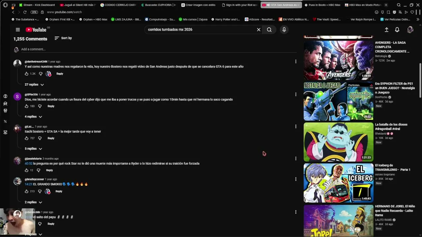
Task: Open three-dot menu on @bradleyconner comment
Action: point(296,179)
